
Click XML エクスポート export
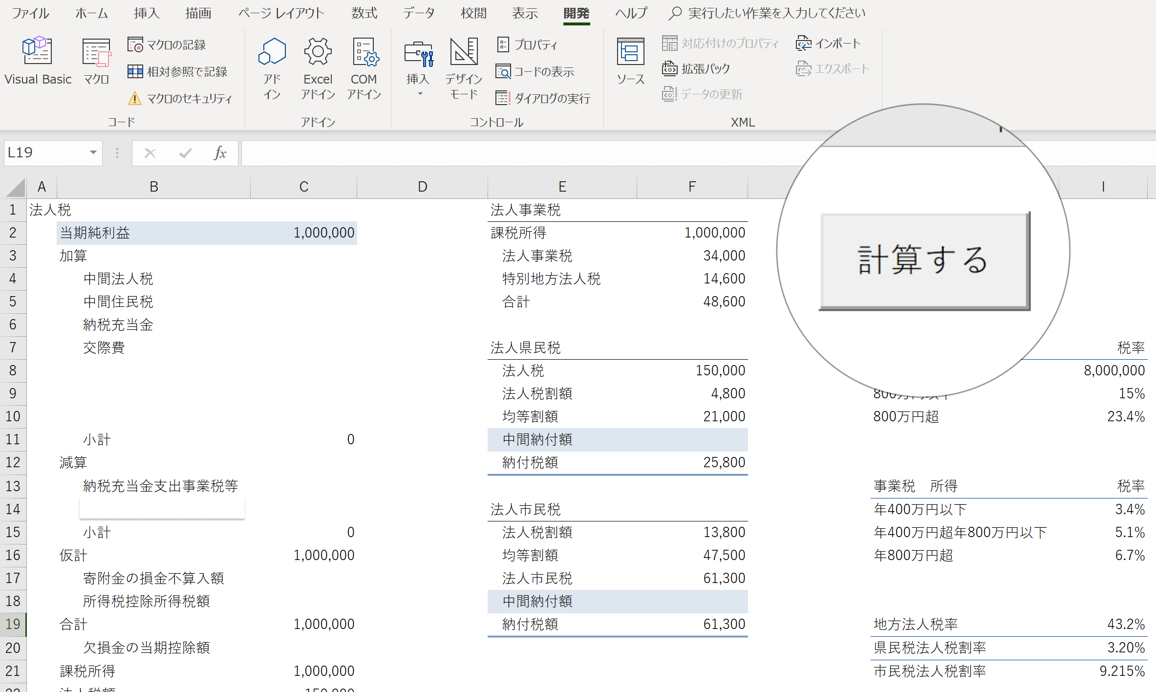pos(833,69)
